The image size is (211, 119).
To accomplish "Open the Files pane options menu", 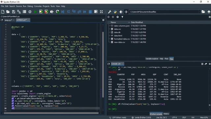I will pos(210,17).
